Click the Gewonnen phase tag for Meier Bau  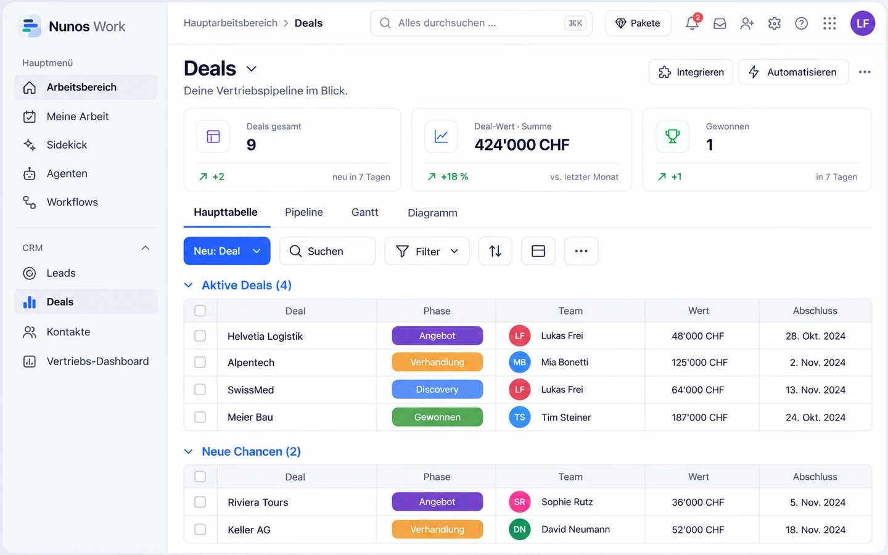coord(437,417)
